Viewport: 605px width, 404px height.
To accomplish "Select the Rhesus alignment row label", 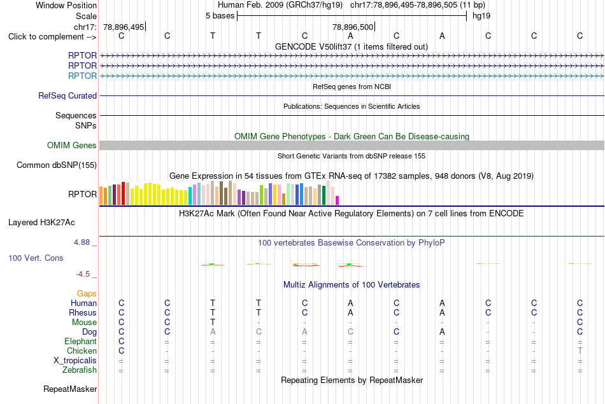I will click(83, 312).
